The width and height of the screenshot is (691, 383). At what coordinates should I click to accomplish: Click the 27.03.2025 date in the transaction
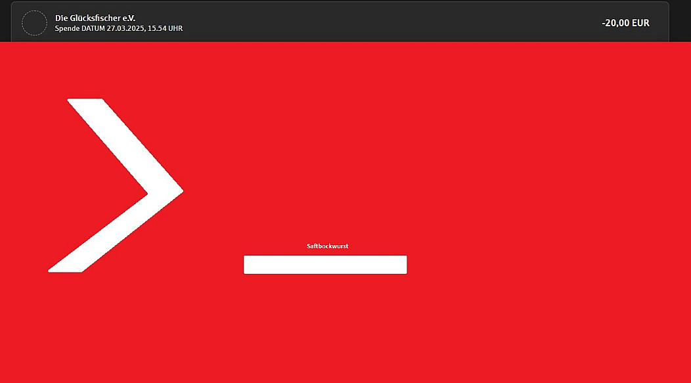pyautogui.click(x=125, y=29)
